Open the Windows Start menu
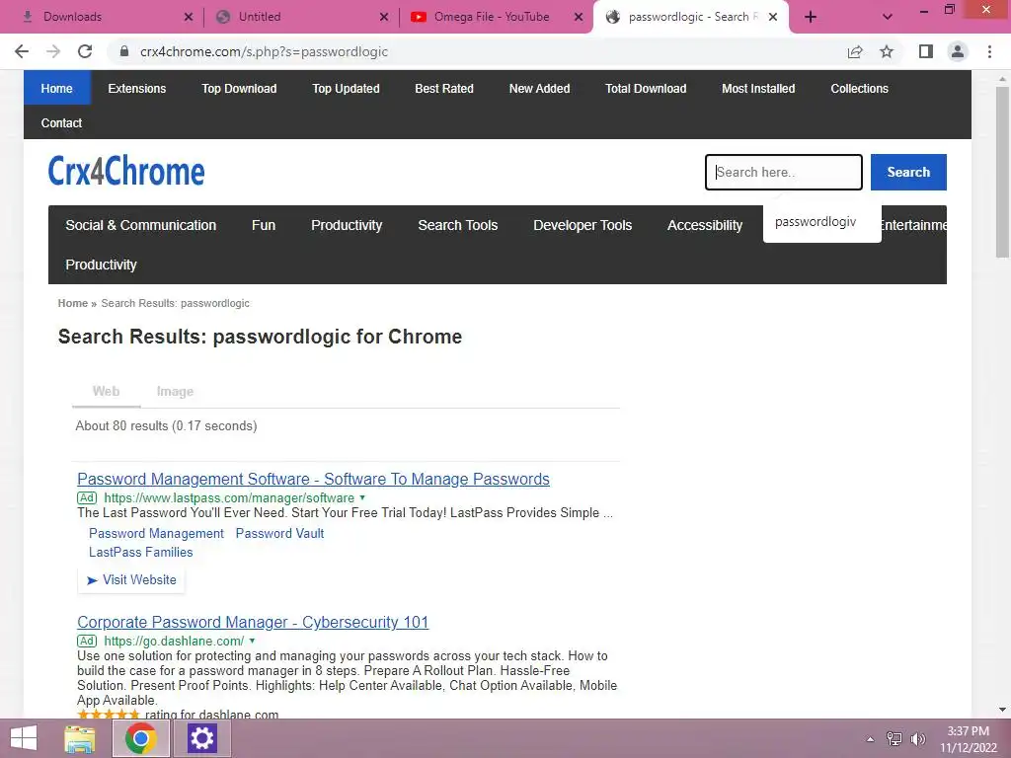Image resolution: width=1011 pixels, height=758 pixels. pyautogui.click(x=24, y=738)
